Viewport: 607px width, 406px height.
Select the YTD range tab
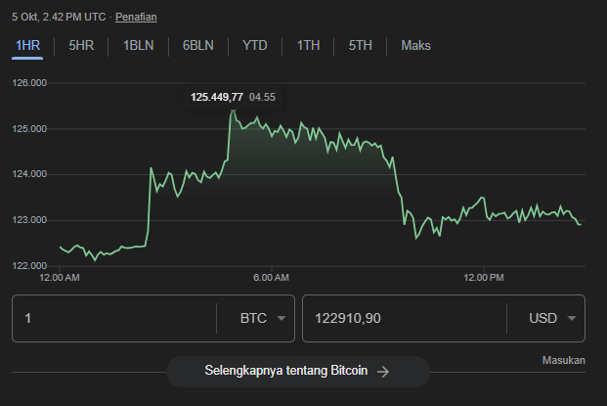(x=255, y=45)
